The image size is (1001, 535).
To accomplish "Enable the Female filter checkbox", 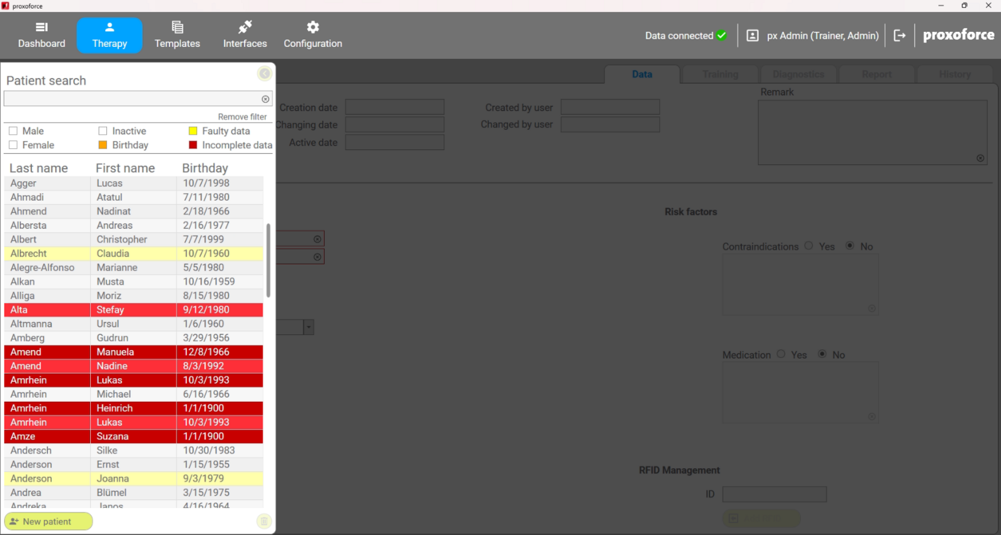I will (x=13, y=145).
